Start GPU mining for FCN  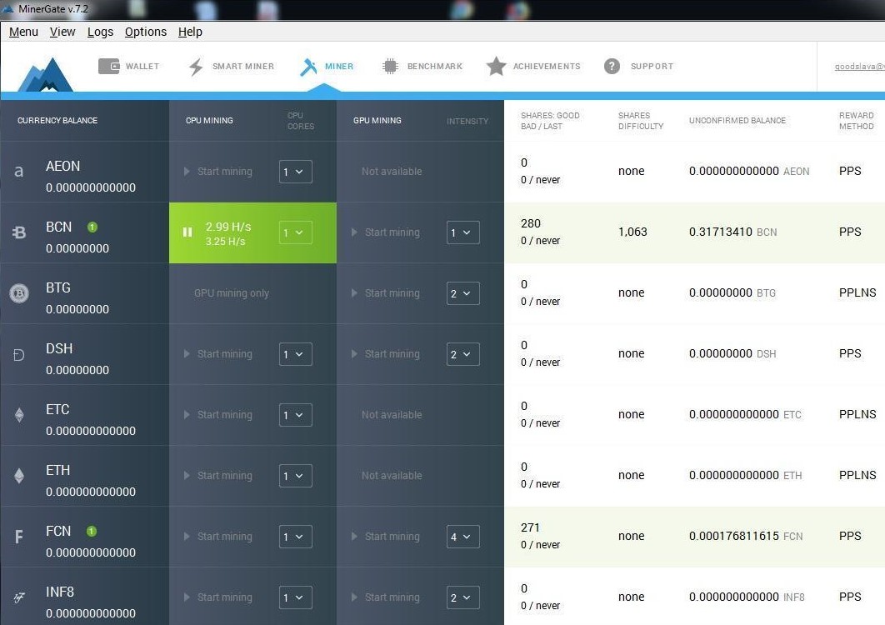pos(386,537)
